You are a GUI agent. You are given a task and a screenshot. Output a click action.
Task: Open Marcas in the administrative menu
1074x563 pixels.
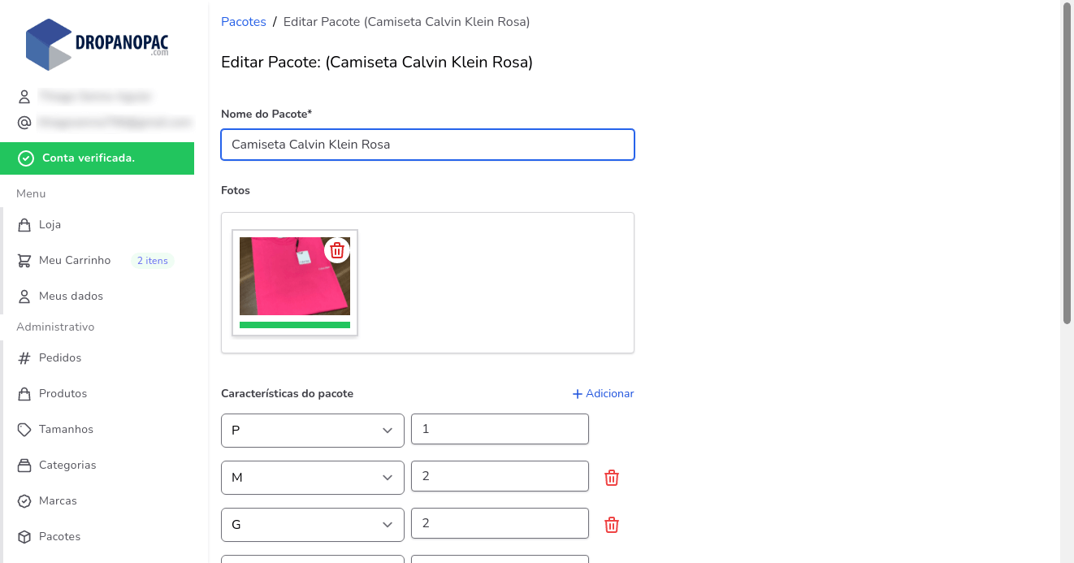click(x=58, y=501)
